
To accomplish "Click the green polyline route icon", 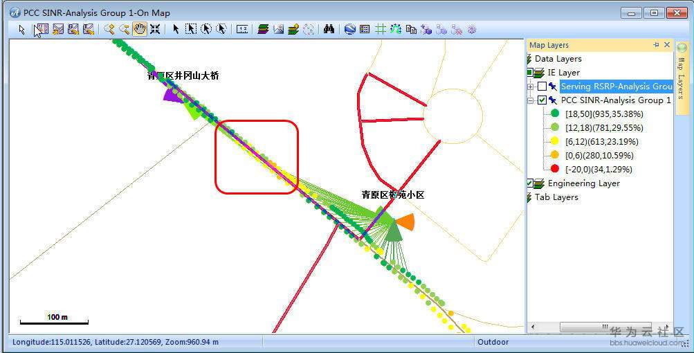I will tap(396, 30).
